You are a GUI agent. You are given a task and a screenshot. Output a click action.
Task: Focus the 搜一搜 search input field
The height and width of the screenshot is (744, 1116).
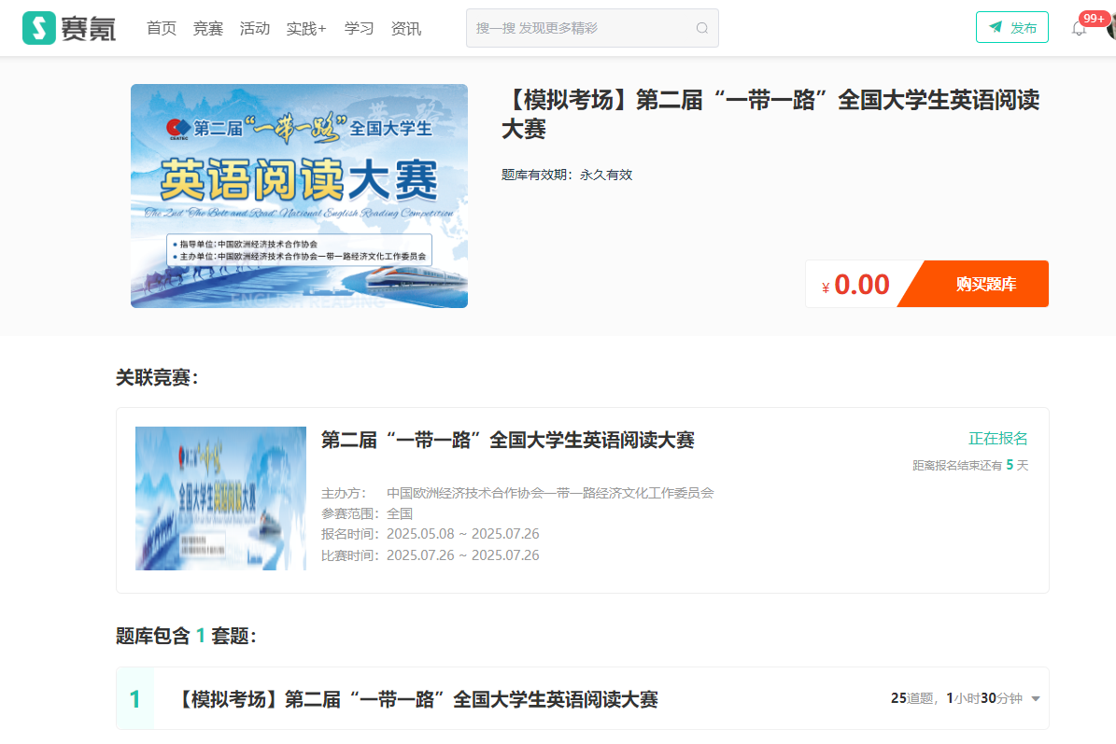[579, 28]
